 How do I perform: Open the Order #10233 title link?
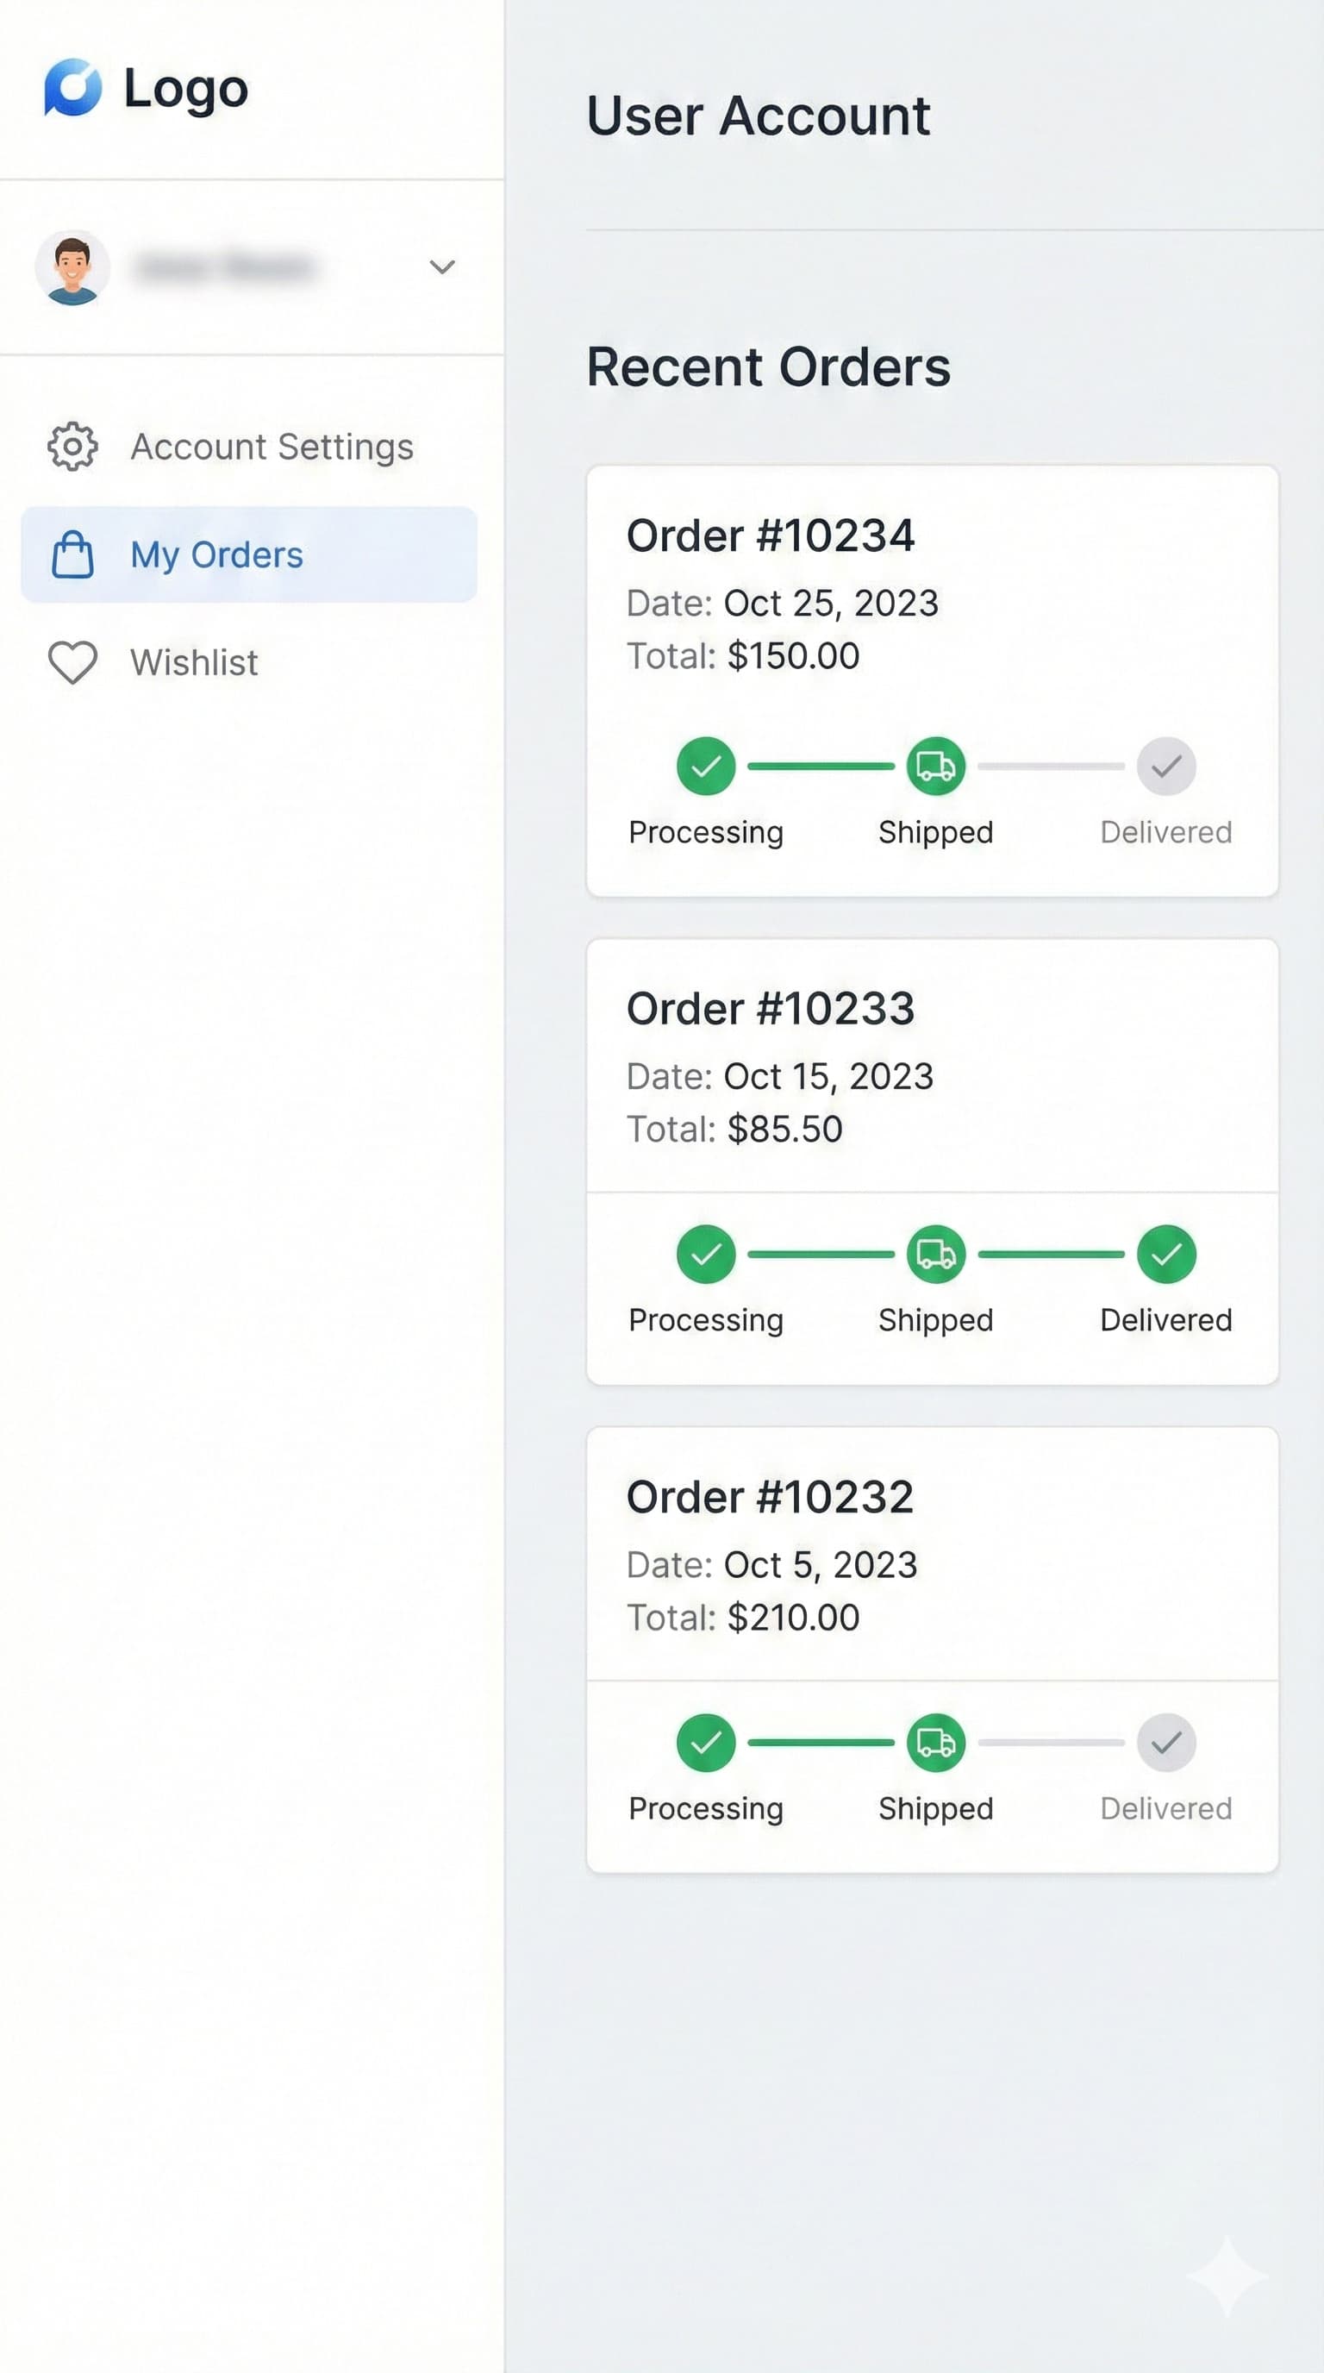tap(771, 1009)
